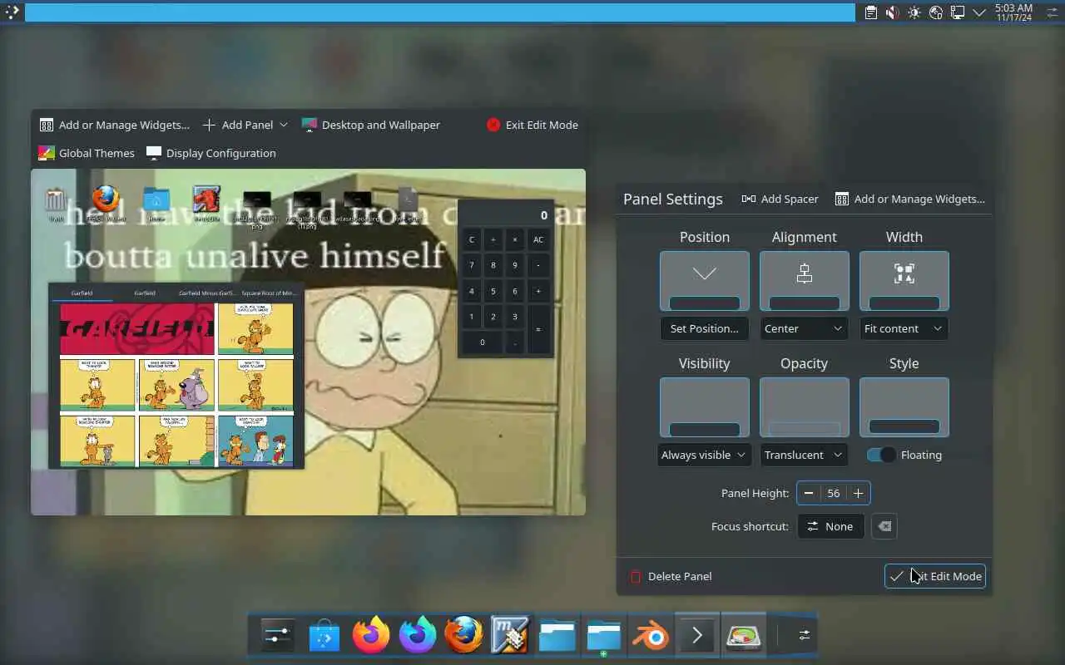The width and height of the screenshot is (1065, 665).
Task: Open clipboard icon in system tray
Action: pyautogui.click(x=870, y=12)
